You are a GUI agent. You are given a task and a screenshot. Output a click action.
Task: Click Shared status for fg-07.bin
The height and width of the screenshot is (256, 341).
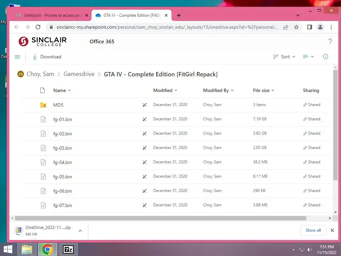click(x=312, y=205)
